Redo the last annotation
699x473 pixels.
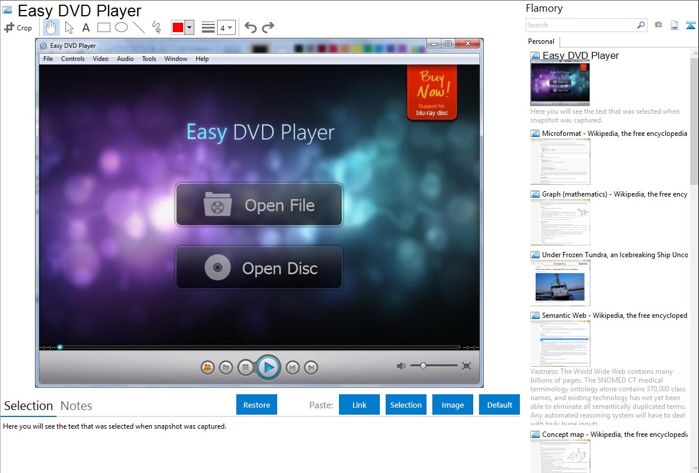click(x=268, y=27)
